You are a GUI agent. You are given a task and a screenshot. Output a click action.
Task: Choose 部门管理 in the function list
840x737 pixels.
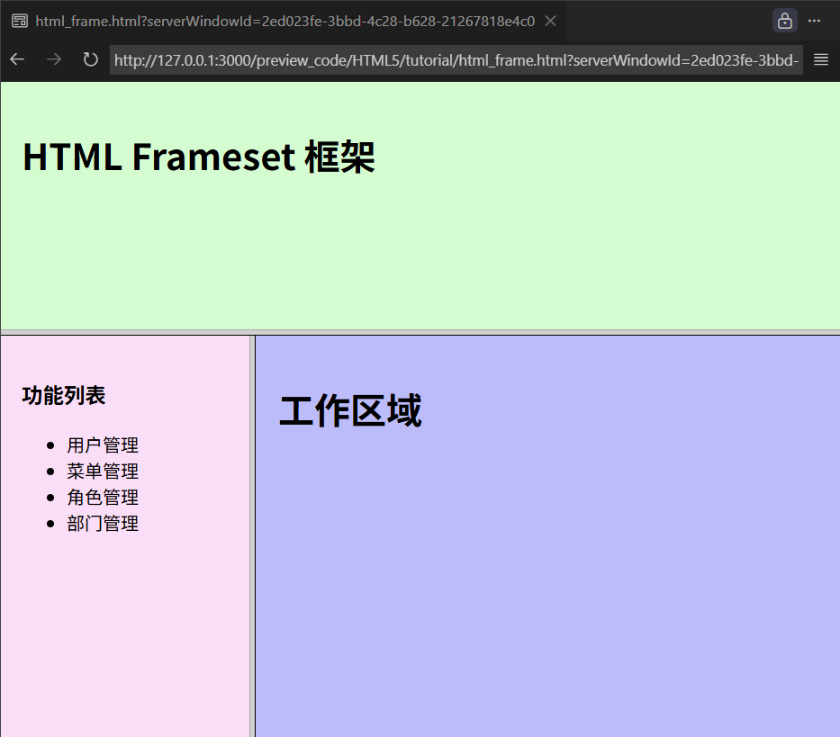103,523
